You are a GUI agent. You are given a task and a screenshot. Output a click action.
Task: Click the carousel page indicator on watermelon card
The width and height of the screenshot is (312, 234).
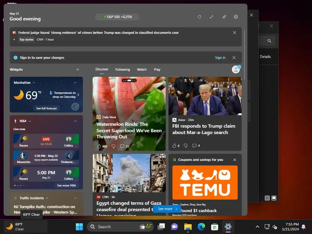click(129, 80)
